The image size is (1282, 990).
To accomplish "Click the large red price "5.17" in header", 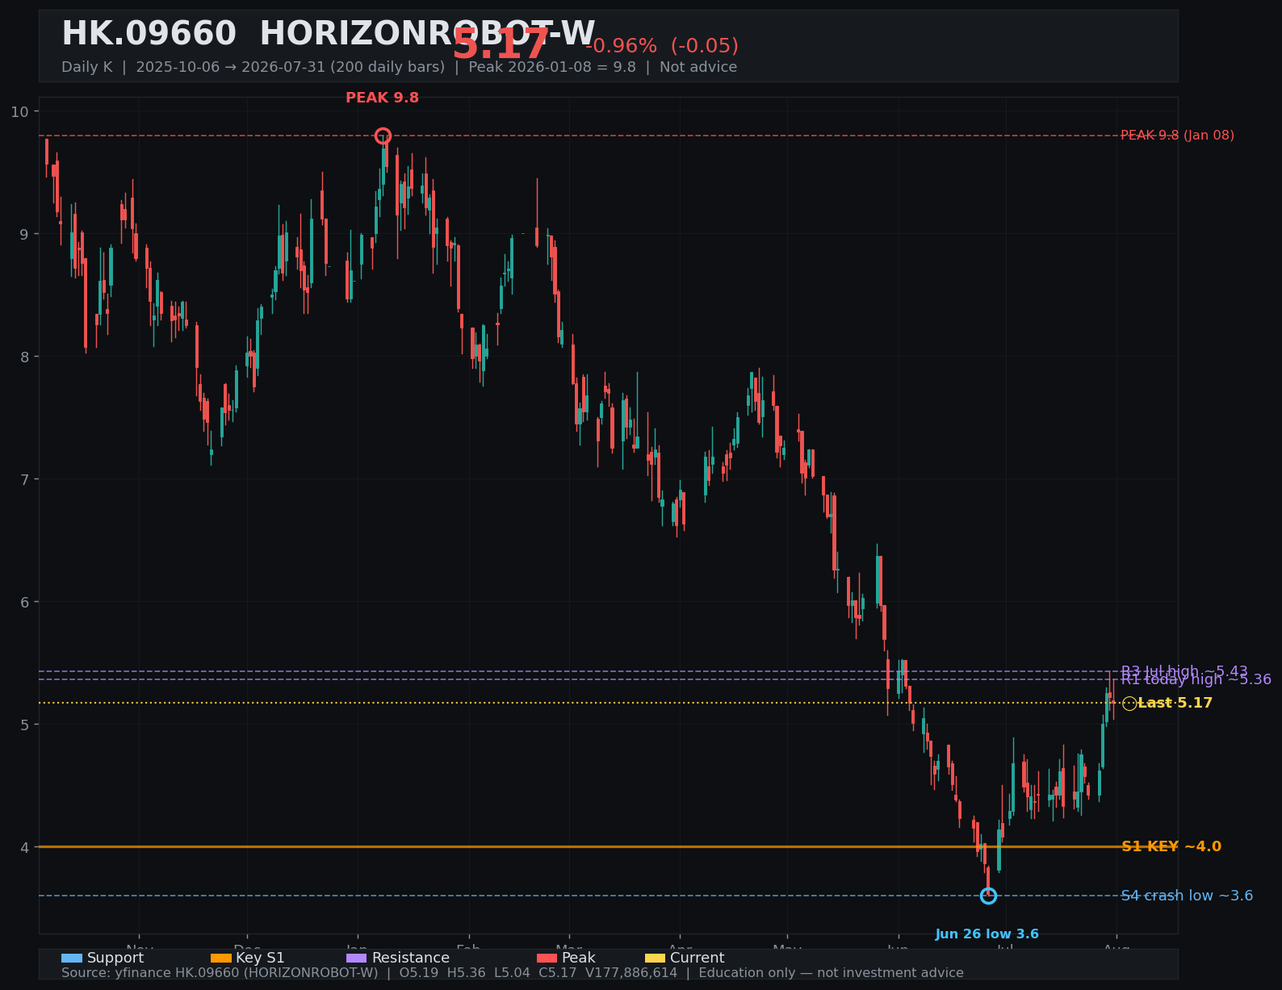I will click(x=501, y=44).
